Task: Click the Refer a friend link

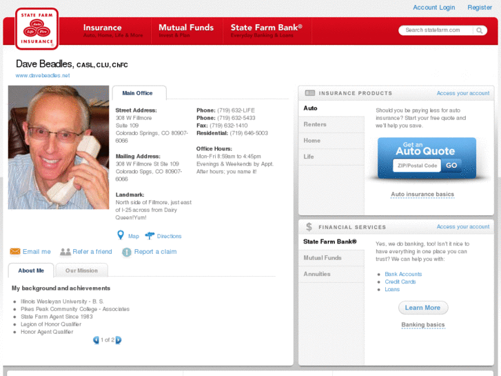Action: coord(92,252)
